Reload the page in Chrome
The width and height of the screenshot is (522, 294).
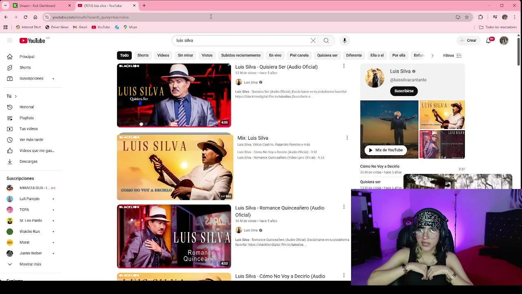pos(25,17)
